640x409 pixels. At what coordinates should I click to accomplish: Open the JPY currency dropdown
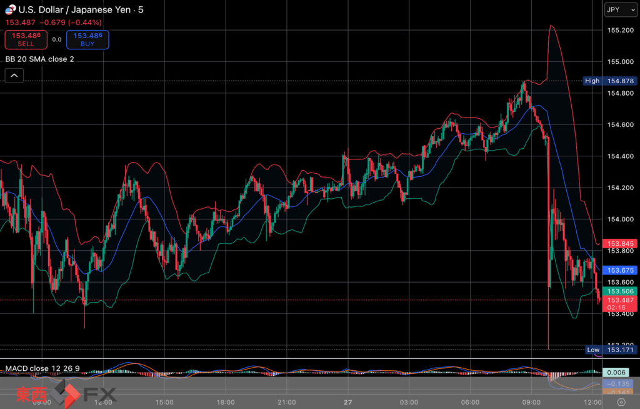tap(619, 10)
